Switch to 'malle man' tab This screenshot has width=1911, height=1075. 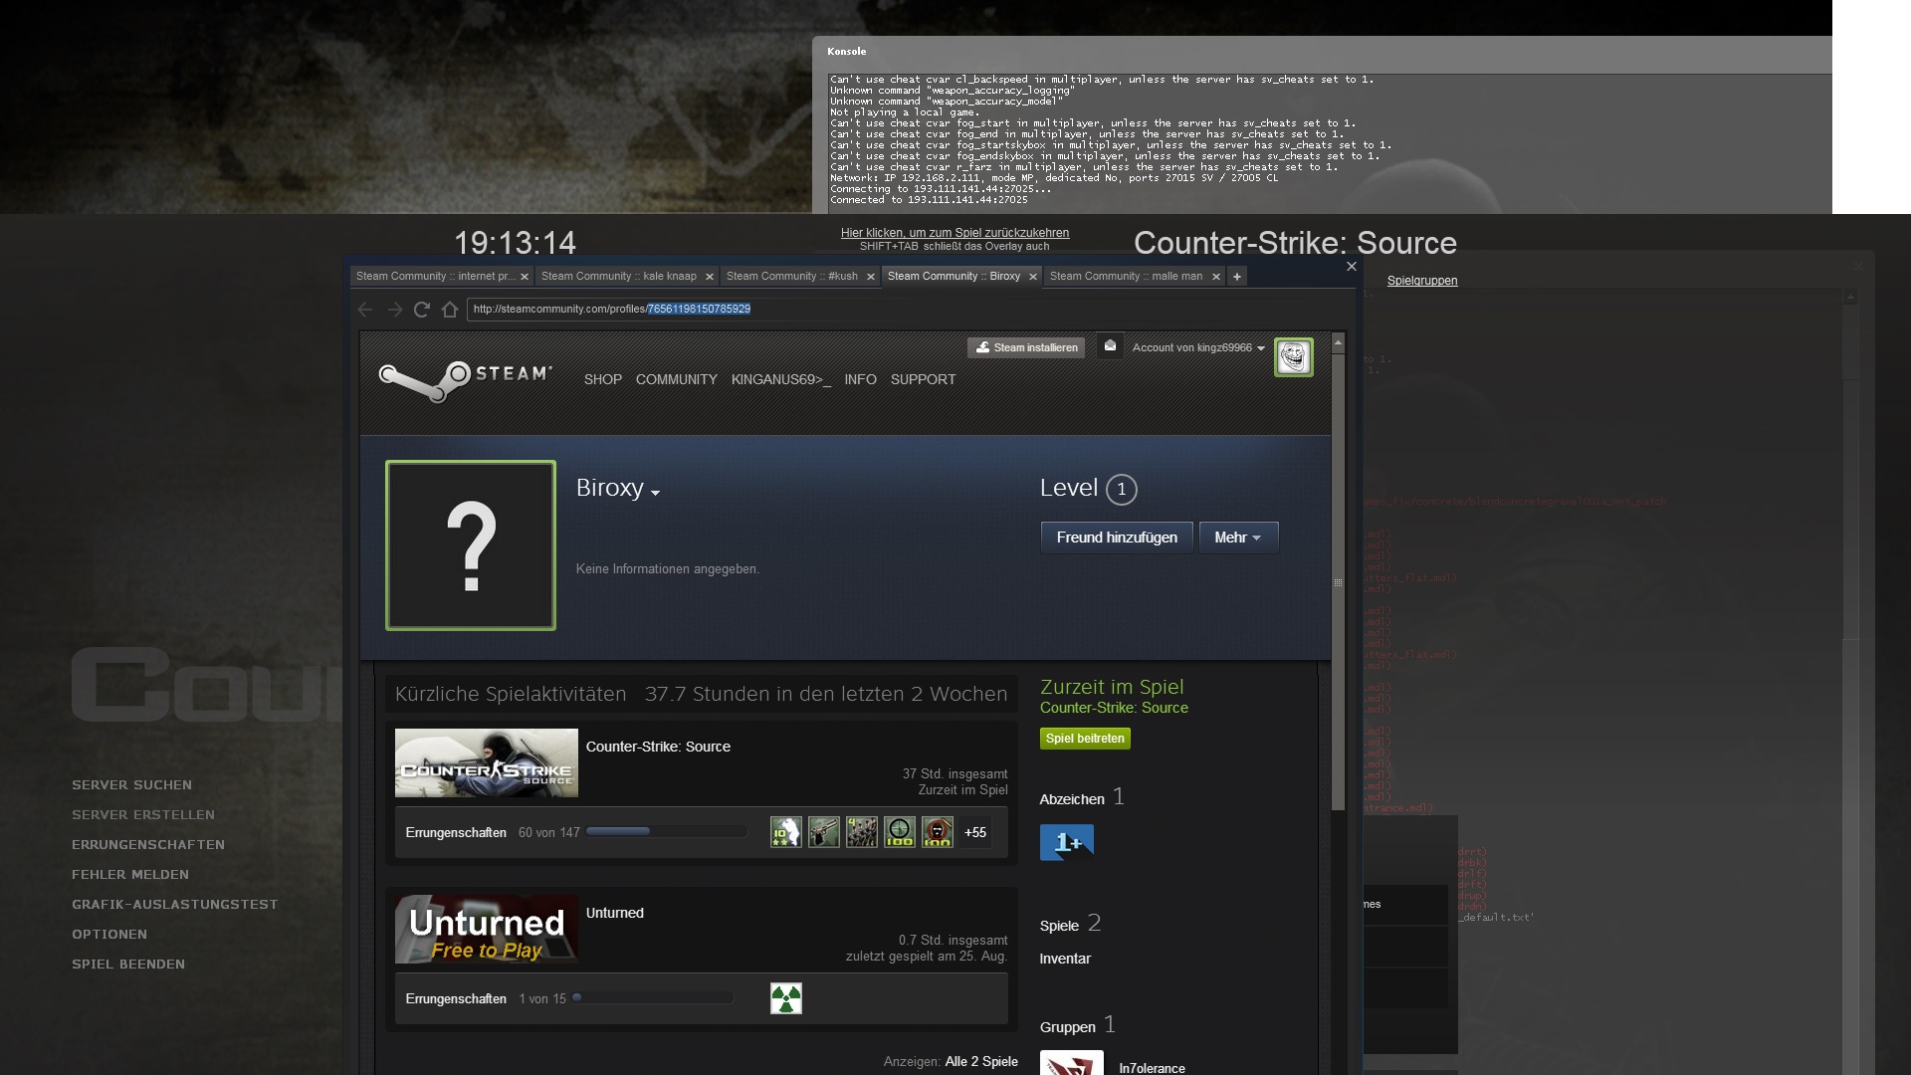[x=1126, y=277]
